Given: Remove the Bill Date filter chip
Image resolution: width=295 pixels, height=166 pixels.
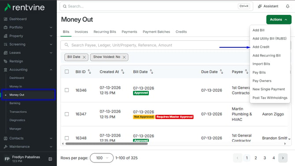Looking at the screenshot, I should (x=84, y=57).
